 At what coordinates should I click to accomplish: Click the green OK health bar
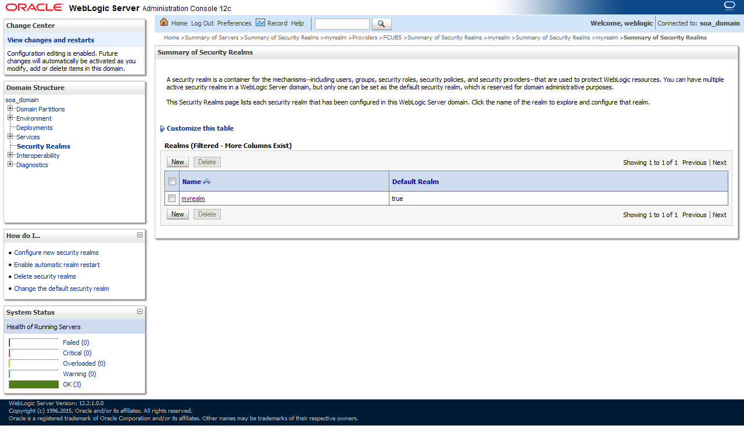pos(34,384)
